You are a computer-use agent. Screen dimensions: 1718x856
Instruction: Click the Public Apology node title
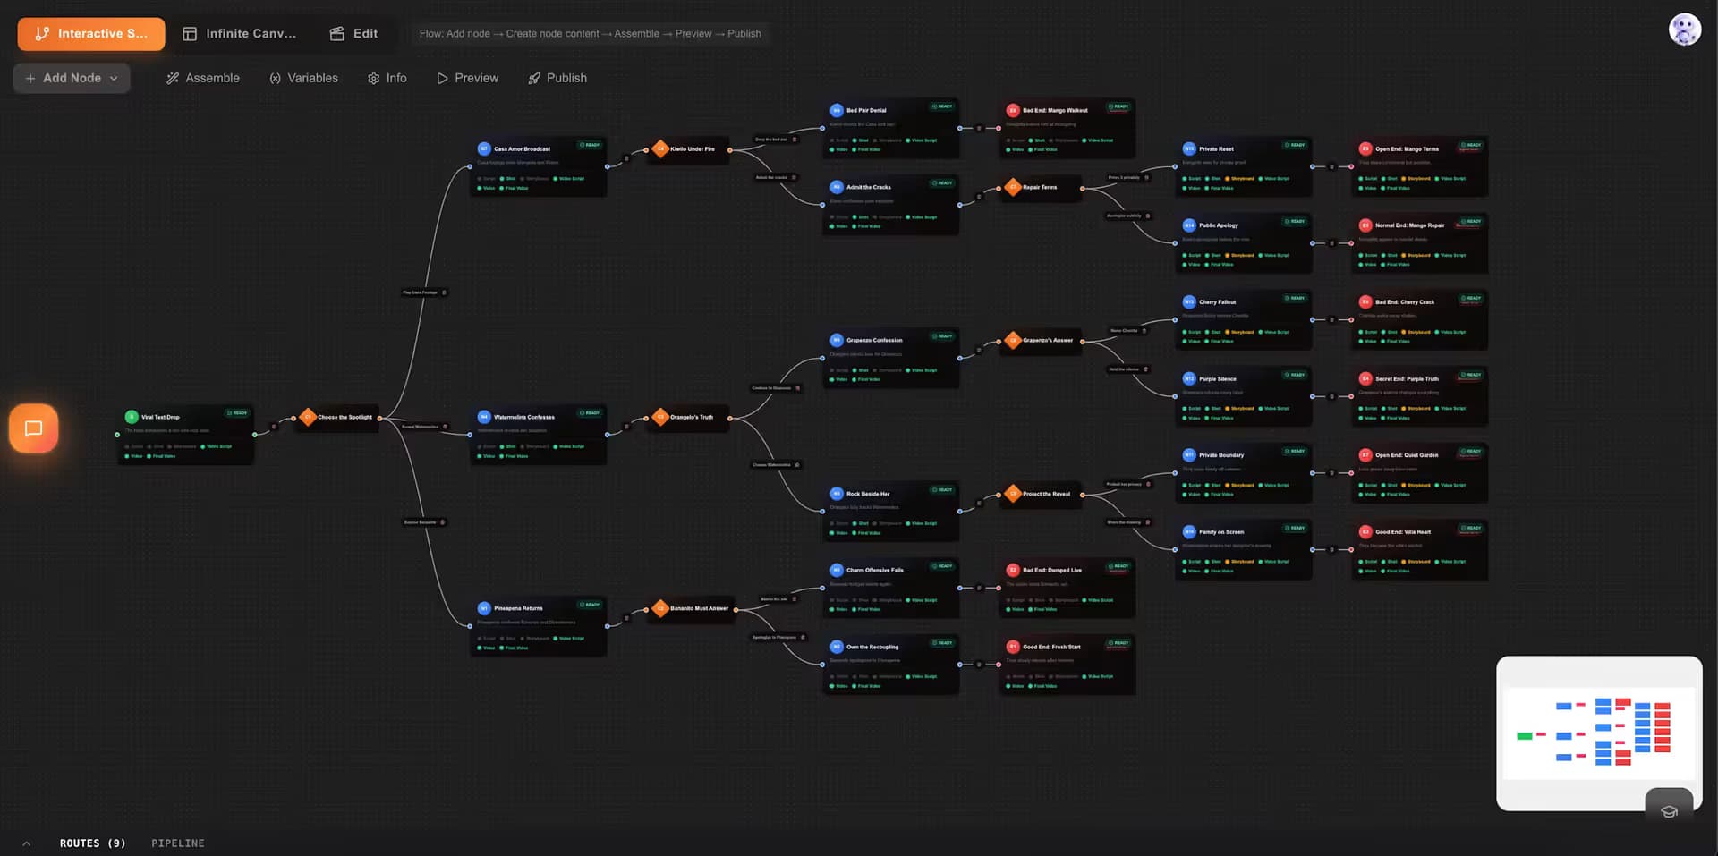click(1219, 225)
